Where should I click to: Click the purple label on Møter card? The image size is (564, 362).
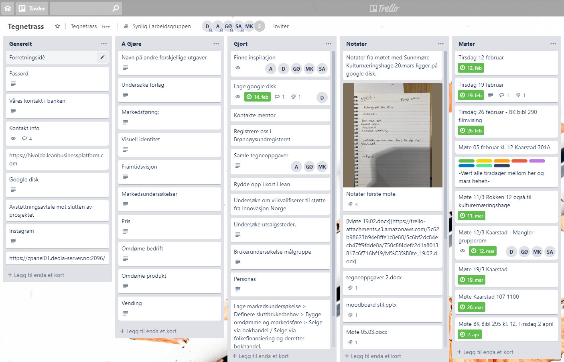pyautogui.click(x=537, y=161)
